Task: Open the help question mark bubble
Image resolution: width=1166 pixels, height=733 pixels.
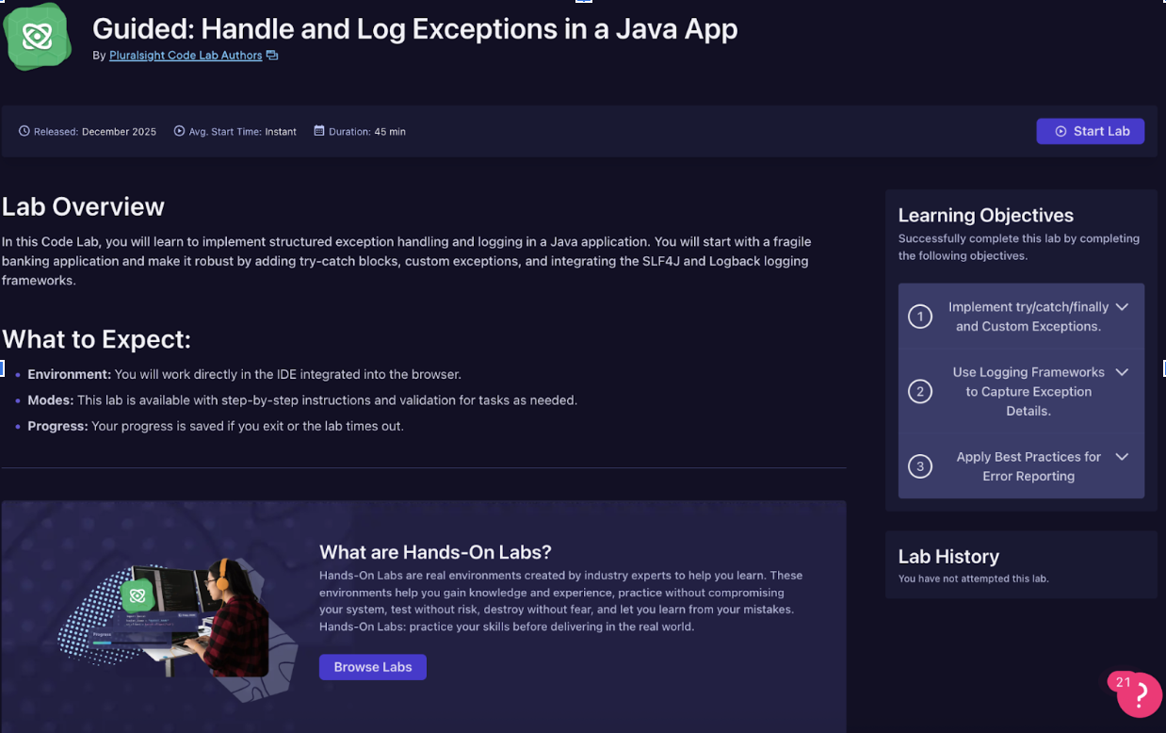Action: click(1142, 695)
